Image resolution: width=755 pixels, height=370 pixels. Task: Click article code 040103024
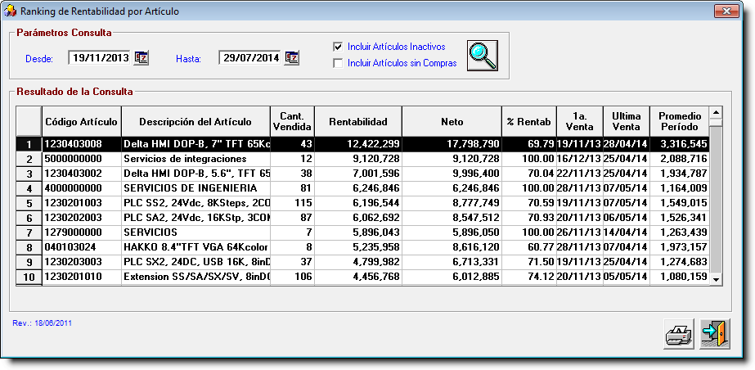point(81,247)
